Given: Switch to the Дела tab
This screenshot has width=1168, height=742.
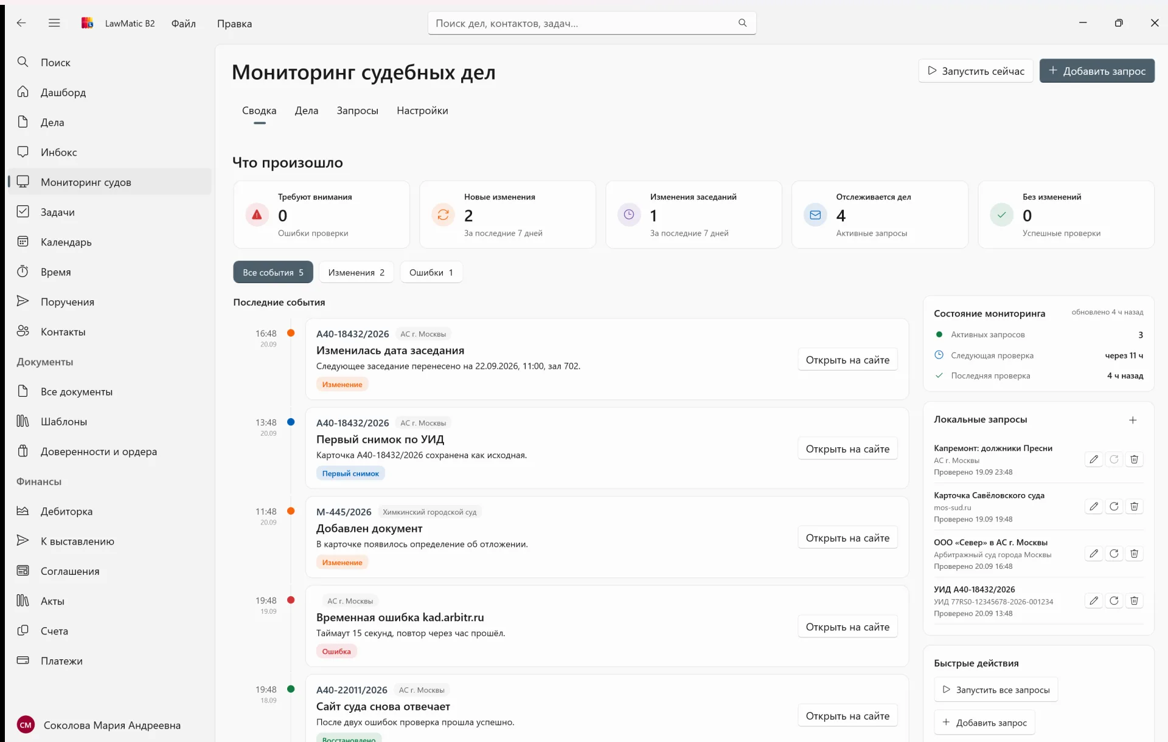Looking at the screenshot, I should (x=307, y=111).
